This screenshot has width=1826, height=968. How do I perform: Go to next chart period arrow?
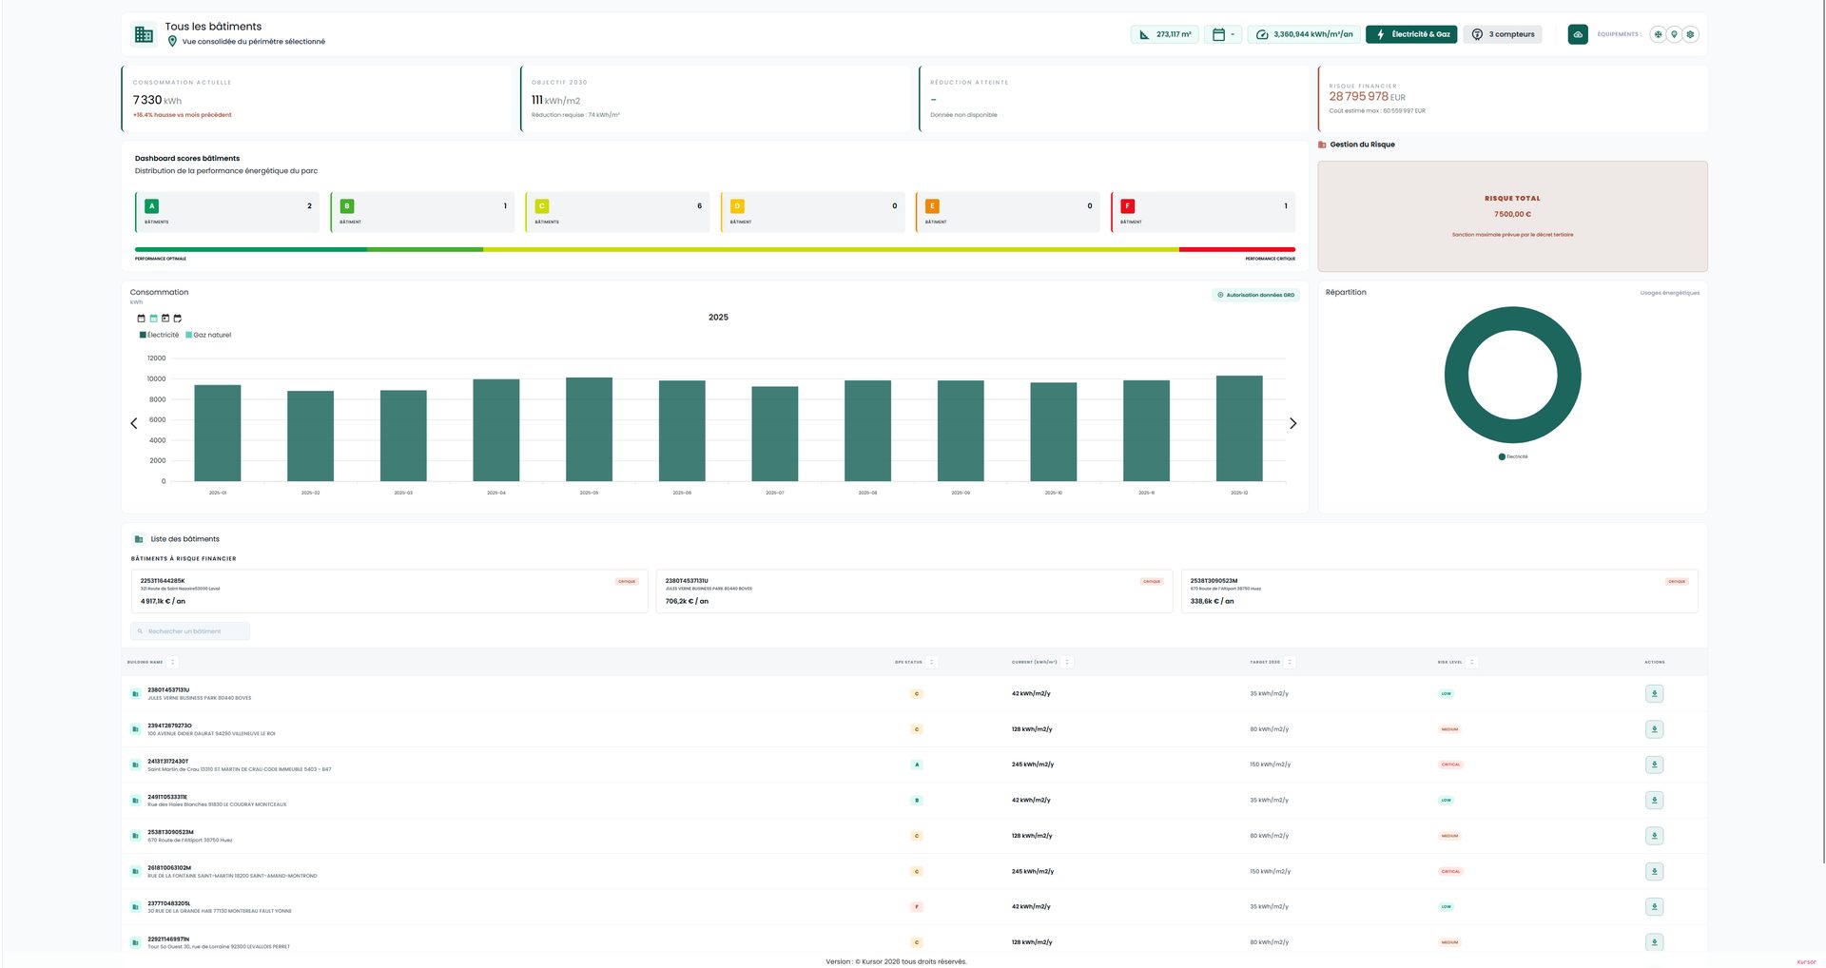click(x=1292, y=423)
